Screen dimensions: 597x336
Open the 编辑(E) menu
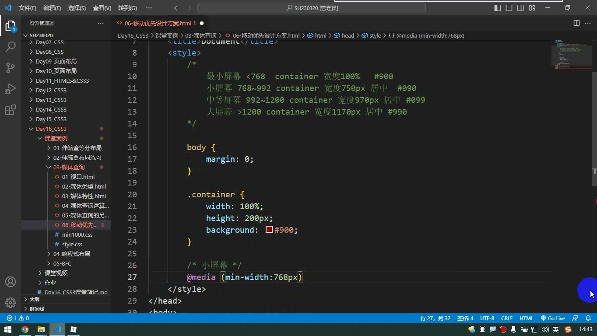pos(52,8)
